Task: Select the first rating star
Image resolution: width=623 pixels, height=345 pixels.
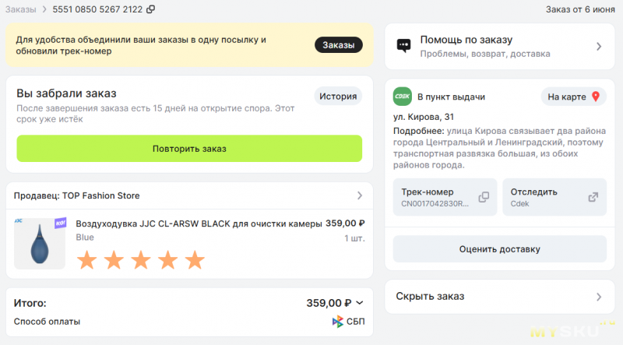Action: (x=87, y=260)
